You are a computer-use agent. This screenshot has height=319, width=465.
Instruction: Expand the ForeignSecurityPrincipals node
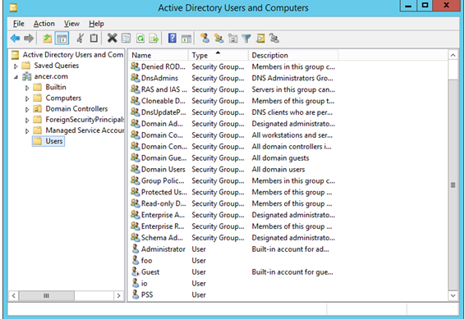click(27, 121)
